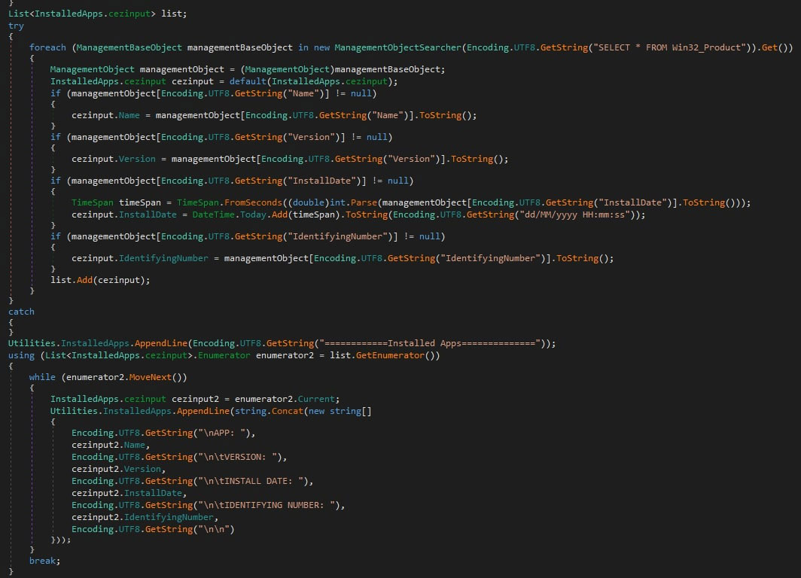This screenshot has height=578, width=801.
Task: Click the int.Parse call
Action: [x=353, y=202]
